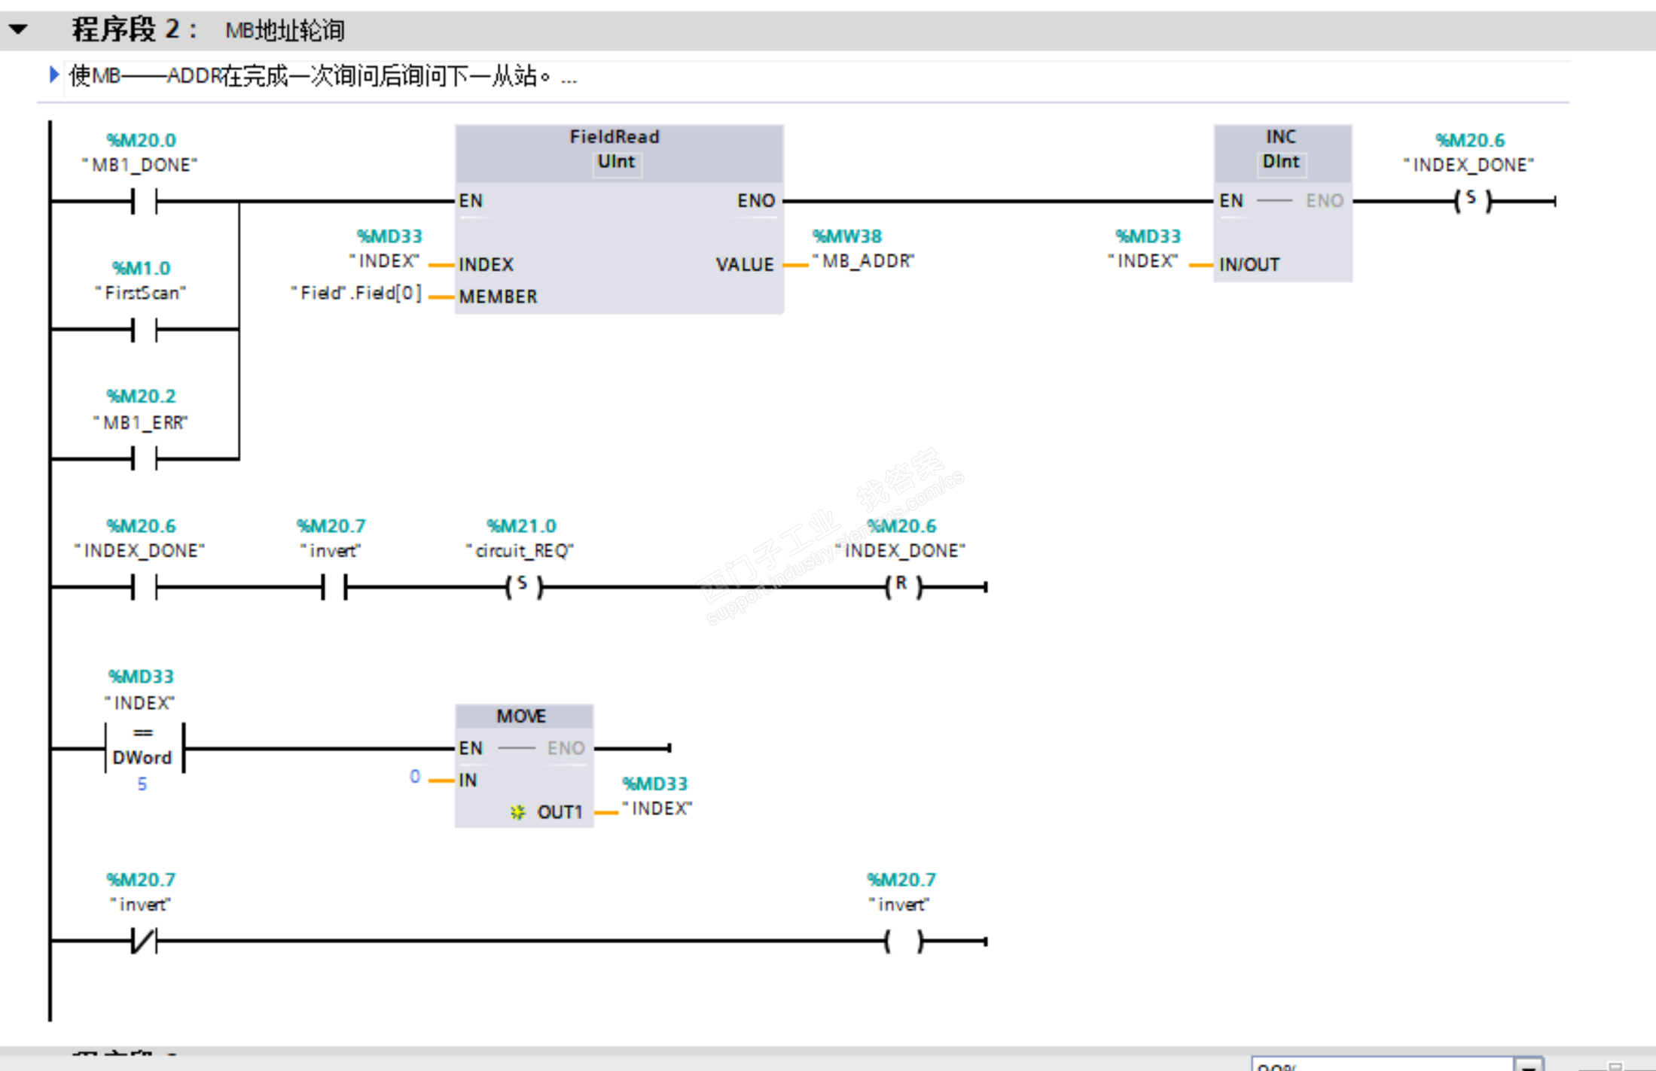Select the MOVE instruction box title
The width and height of the screenshot is (1656, 1071).
pyautogui.click(x=522, y=716)
